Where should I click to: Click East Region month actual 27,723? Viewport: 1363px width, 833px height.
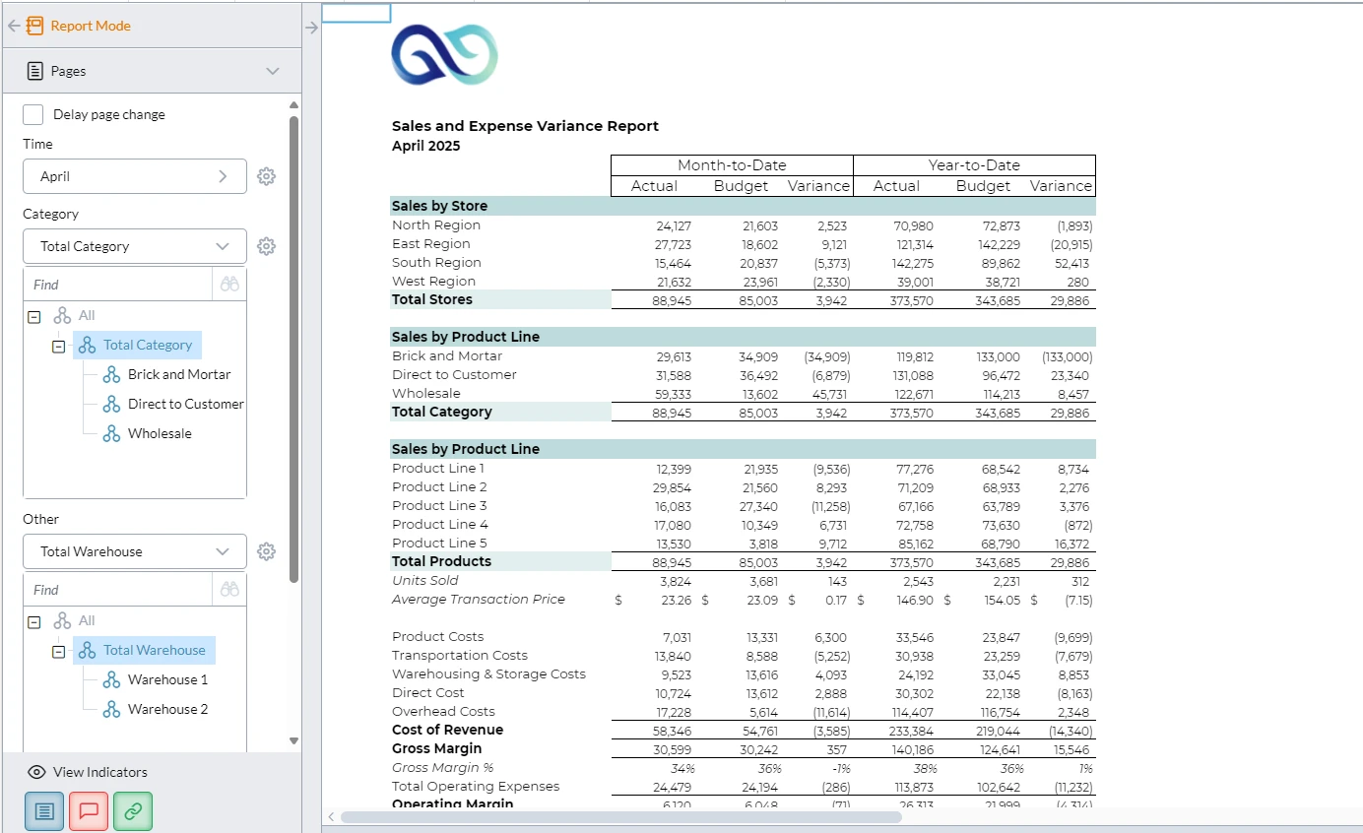[672, 244]
